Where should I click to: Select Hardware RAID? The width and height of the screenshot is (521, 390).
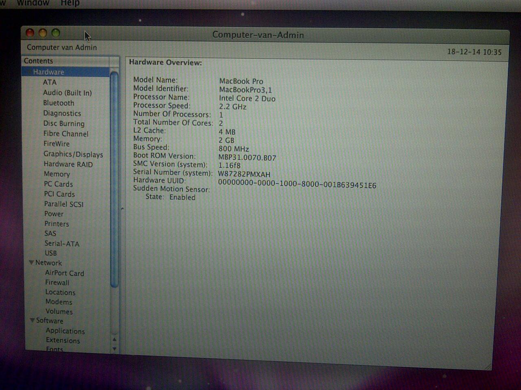coord(68,164)
